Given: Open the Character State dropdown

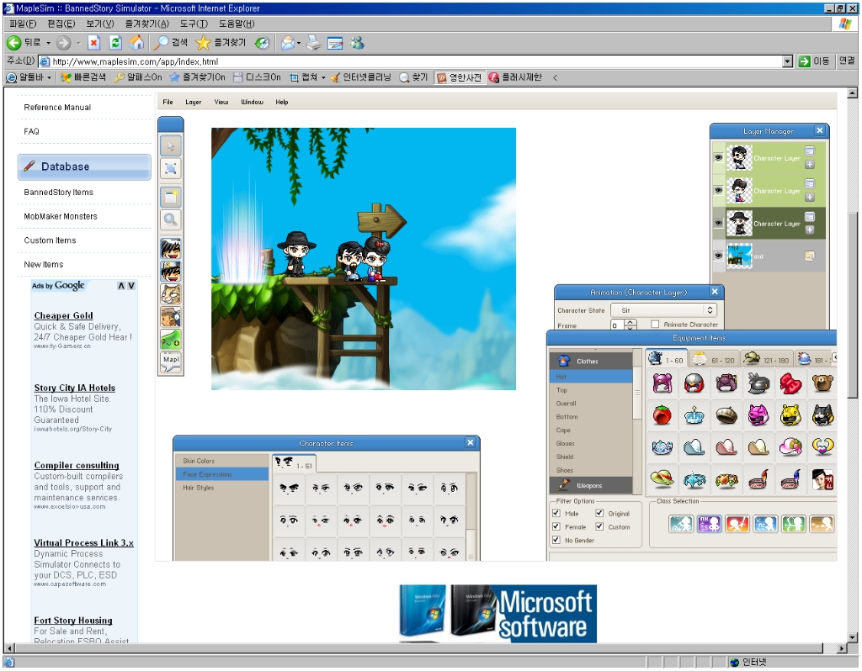Looking at the screenshot, I should (665, 310).
